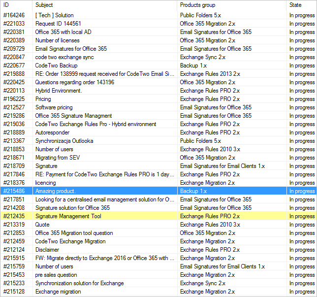
Task: Select ticket #218889
Action: coord(14,132)
